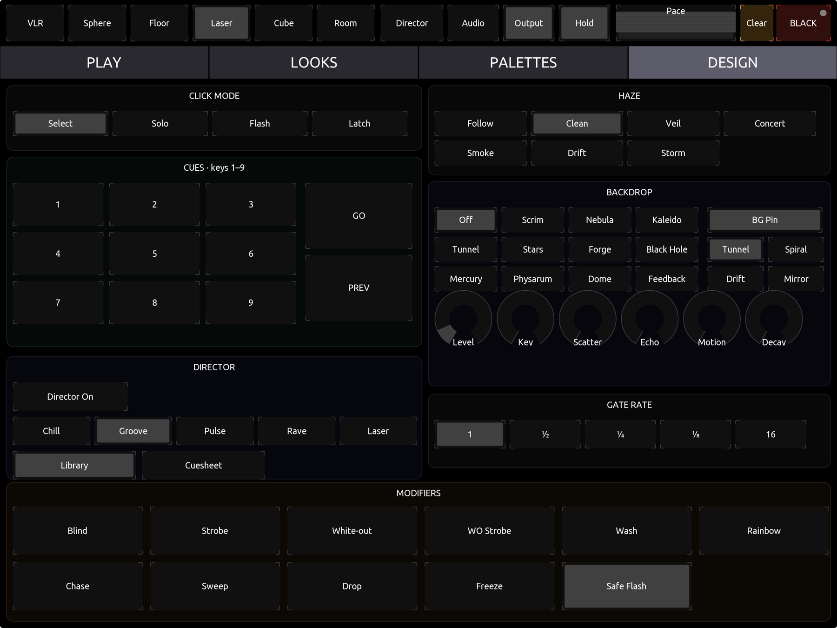Toggle the Freeze modifier
The width and height of the screenshot is (837, 628).
pyautogui.click(x=489, y=586)
